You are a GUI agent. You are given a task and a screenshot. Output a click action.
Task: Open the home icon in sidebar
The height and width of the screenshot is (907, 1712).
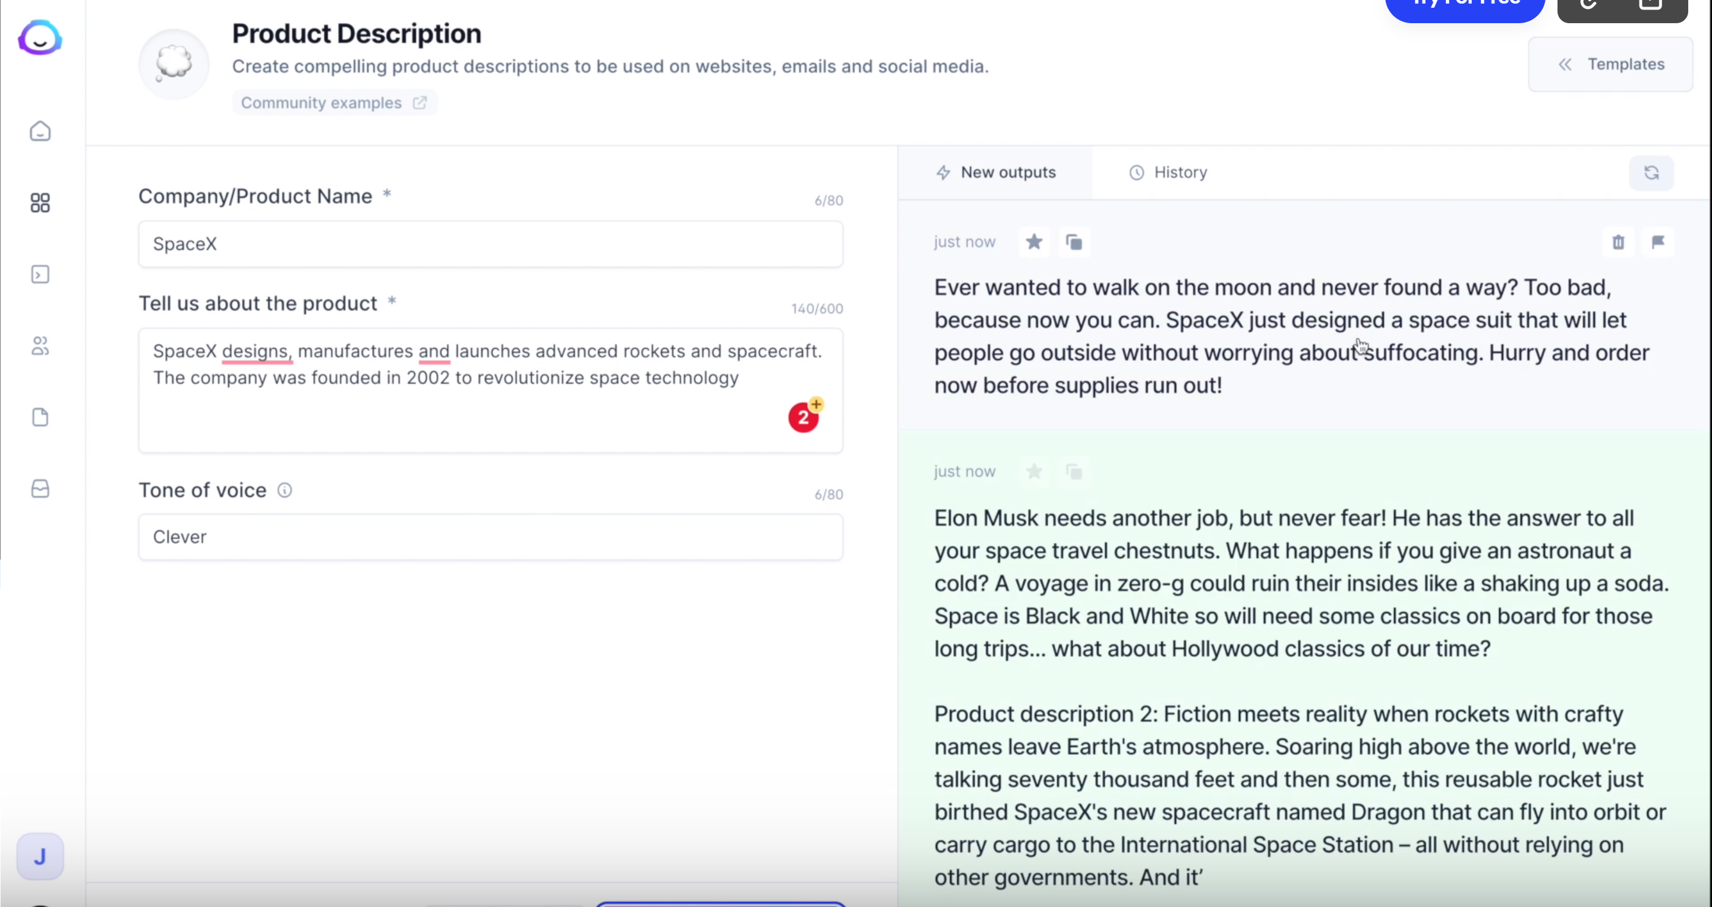pyautogui.click(x=40, y=131)
